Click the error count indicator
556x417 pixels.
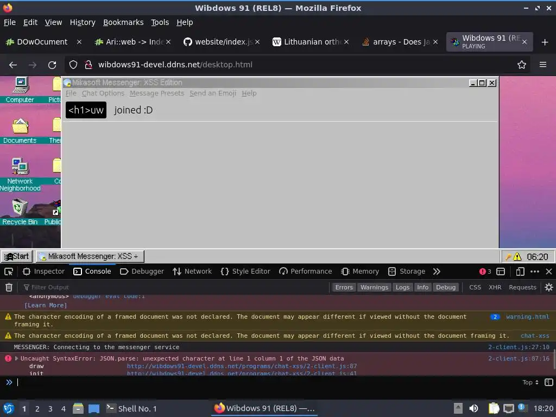(485, 271)
